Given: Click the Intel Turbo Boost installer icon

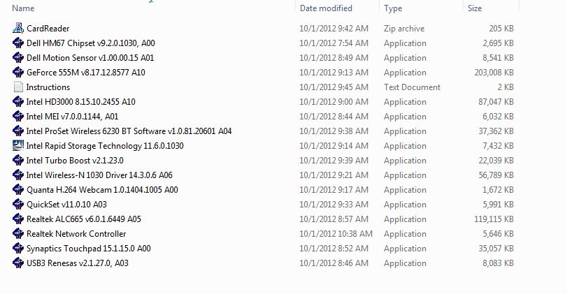Looking at the screenshot, I should coord(18,161).
